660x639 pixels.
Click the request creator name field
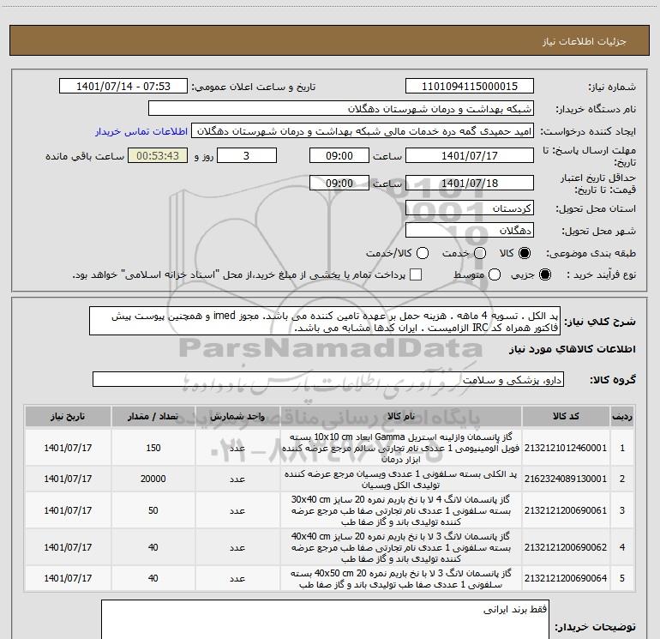tap(363, 131)
